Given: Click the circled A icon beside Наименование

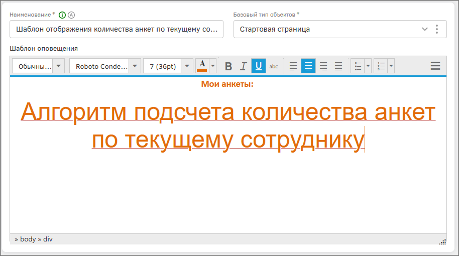Looking at the screenshot, I should [71, 15].
